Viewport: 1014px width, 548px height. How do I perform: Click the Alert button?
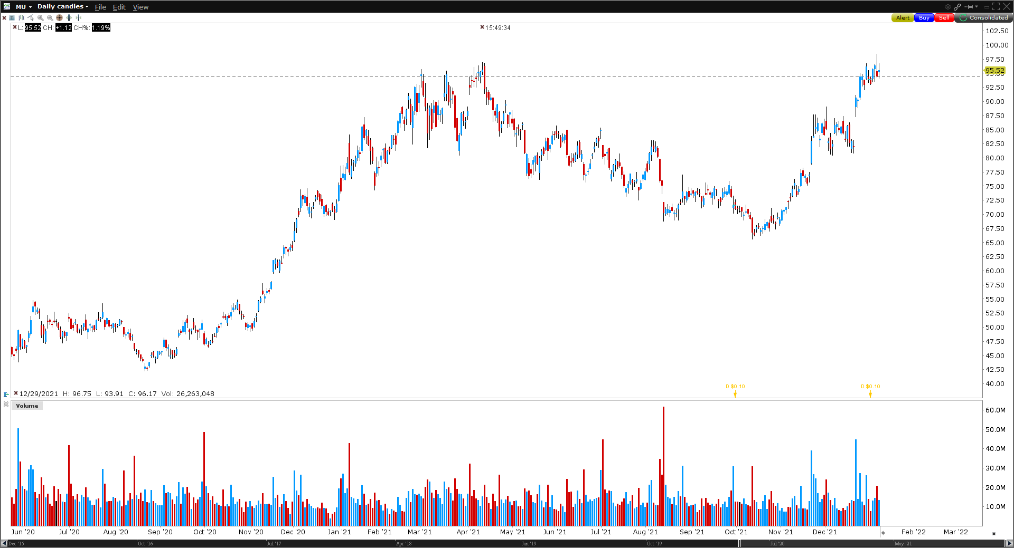tap(903, 17)
